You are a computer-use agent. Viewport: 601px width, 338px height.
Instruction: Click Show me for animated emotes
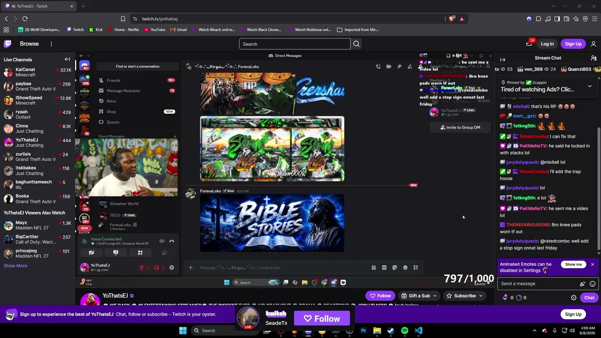click(573, 264)
